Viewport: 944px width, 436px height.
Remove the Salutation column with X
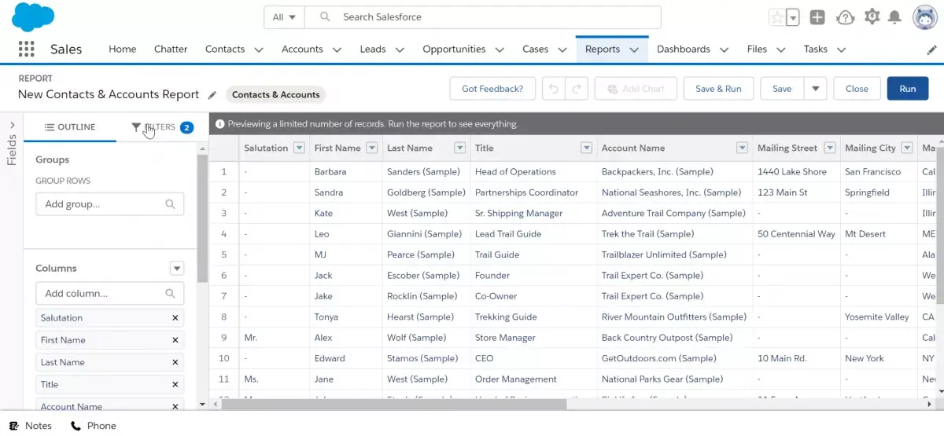(175, 318)
